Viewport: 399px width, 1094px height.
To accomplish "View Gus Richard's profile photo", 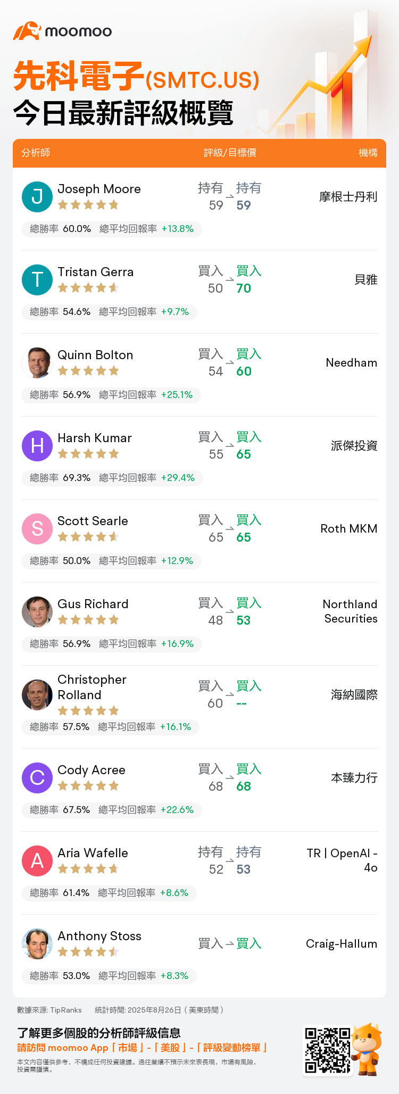I will tap(37, 611).
